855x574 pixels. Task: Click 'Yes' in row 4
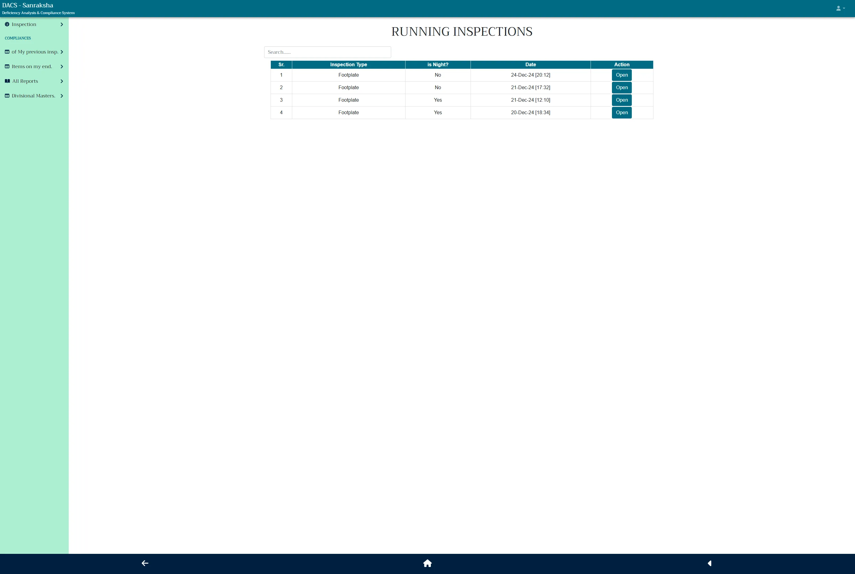click(438, 112)
